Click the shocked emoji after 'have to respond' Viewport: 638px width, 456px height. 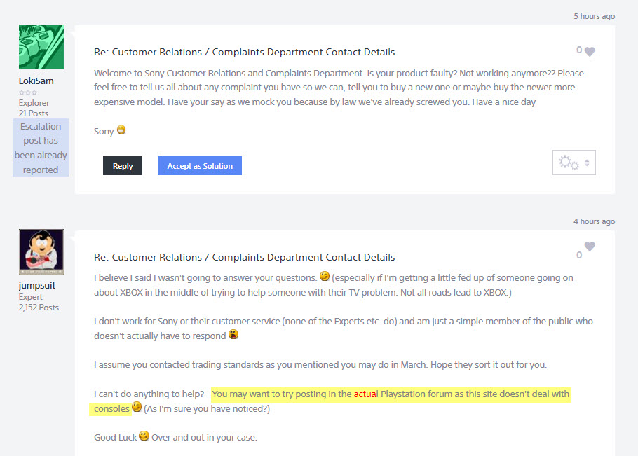233,335
